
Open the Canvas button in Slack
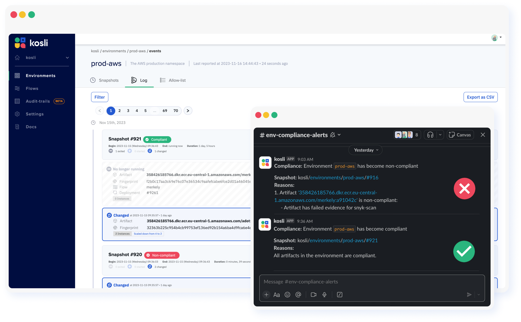pyautogui.click(x=460, y=135)
